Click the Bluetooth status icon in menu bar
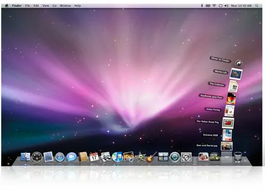The height and width of the screenshot is (191, 265). click(x=202, y=6)
